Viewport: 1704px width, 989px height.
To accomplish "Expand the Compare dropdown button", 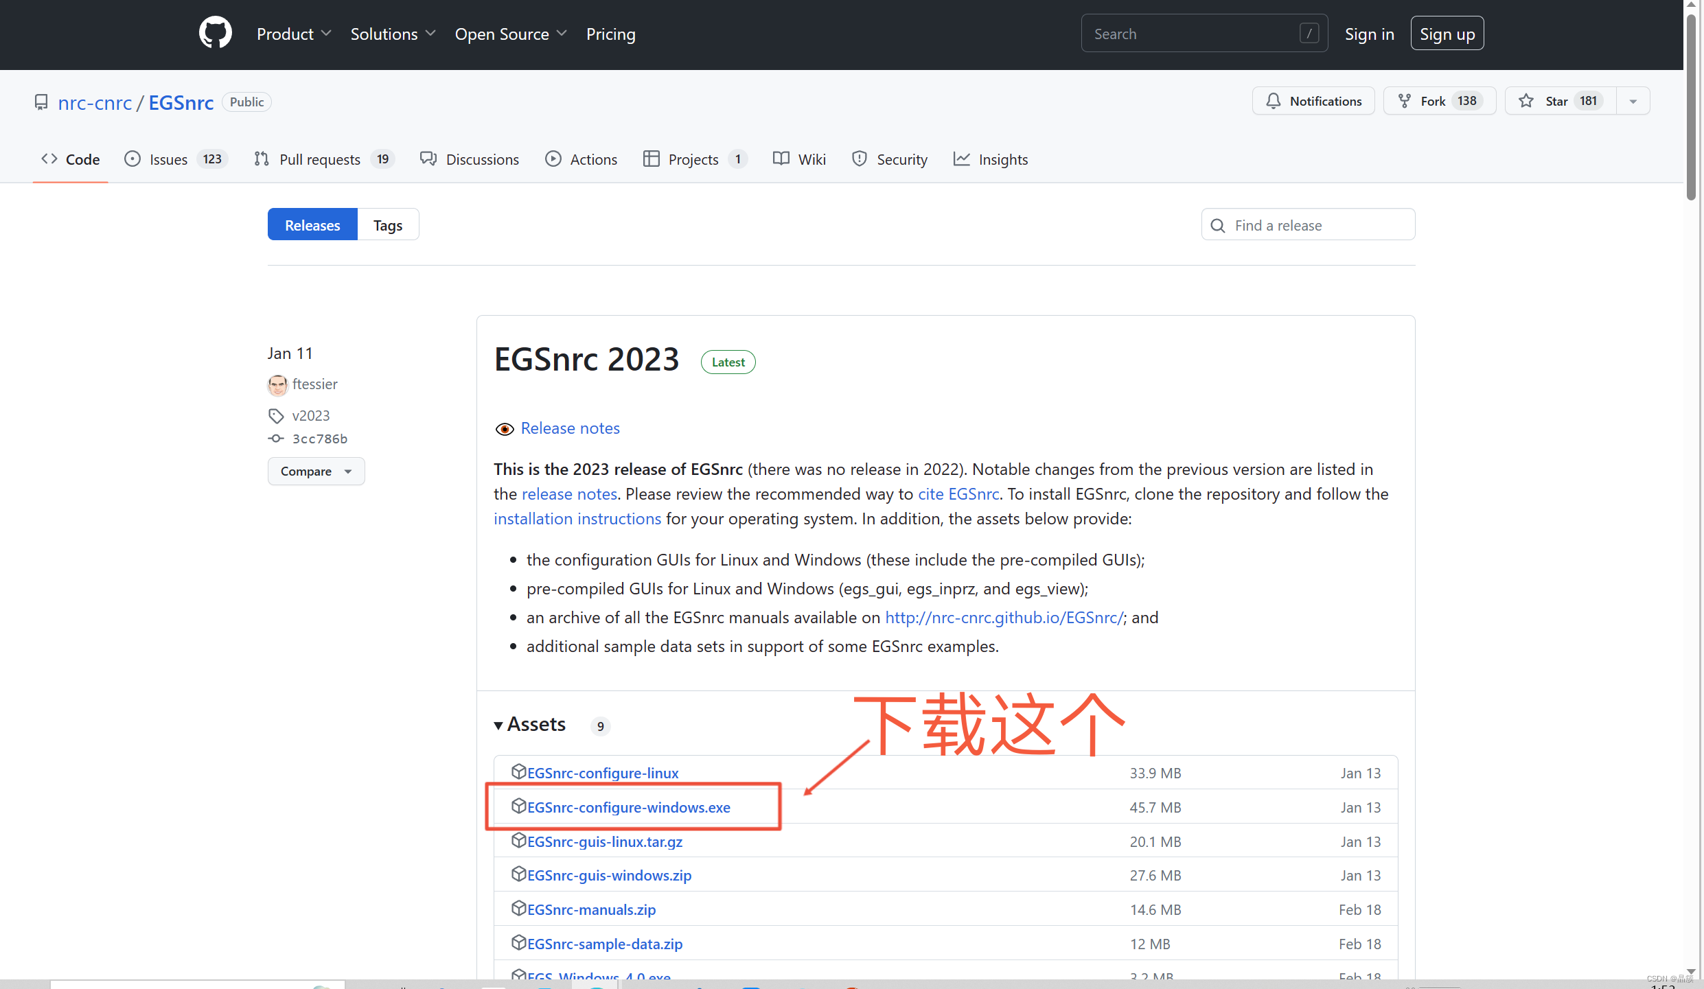I will 316,472.
